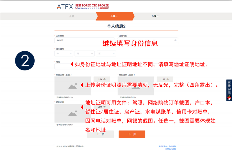Open the 隐私政策 link
The width and height of the screenshot is (232, 157).
172,146
